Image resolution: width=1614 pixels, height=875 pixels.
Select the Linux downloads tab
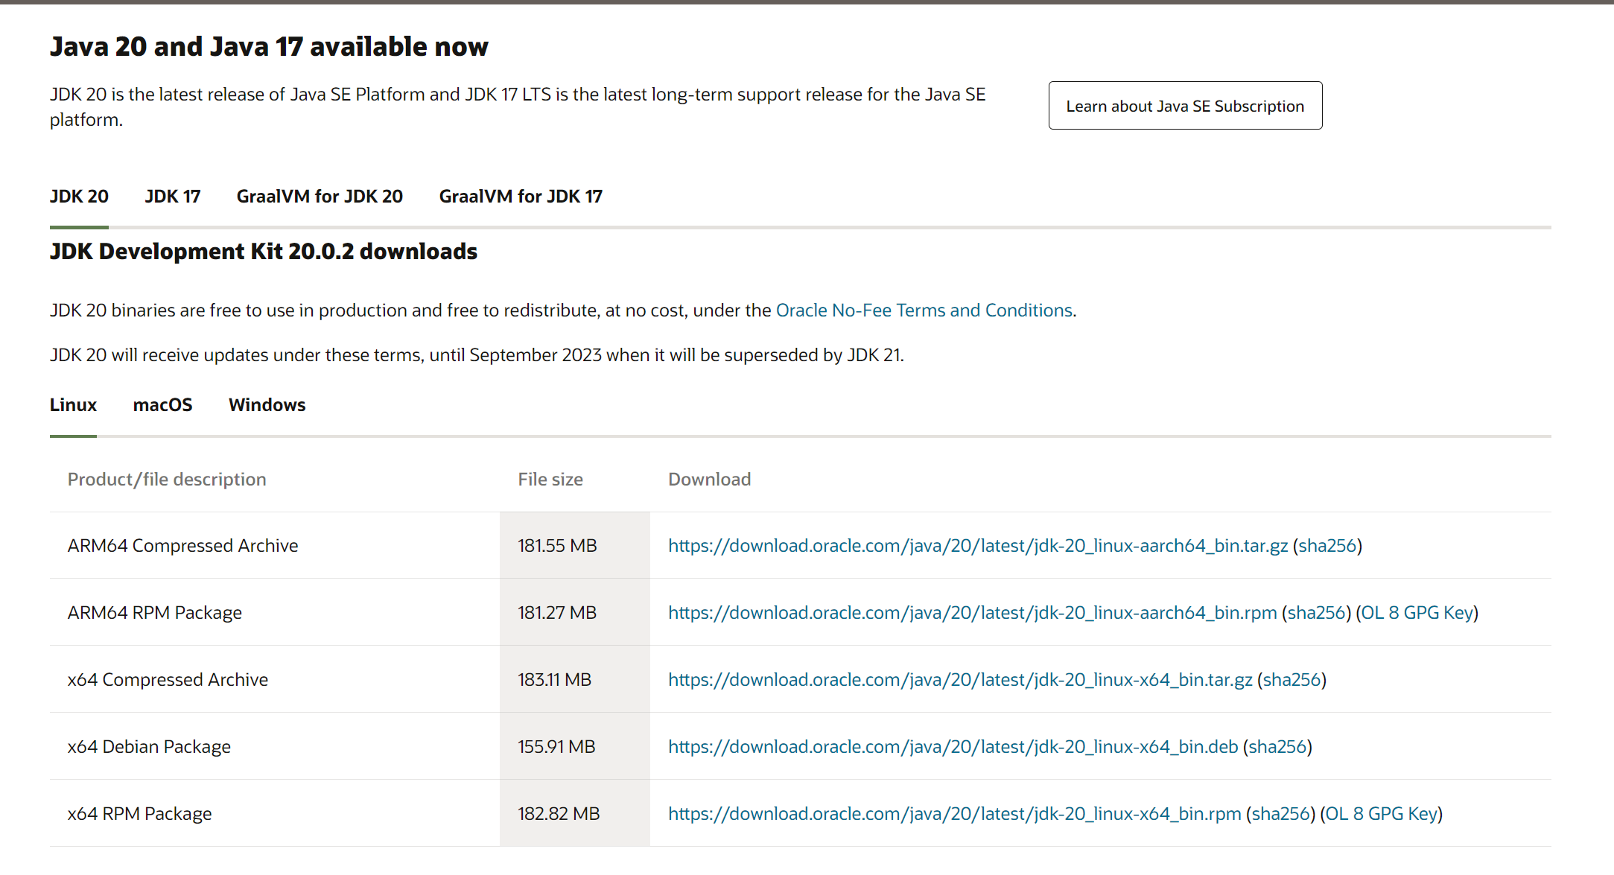pos(73,405)
